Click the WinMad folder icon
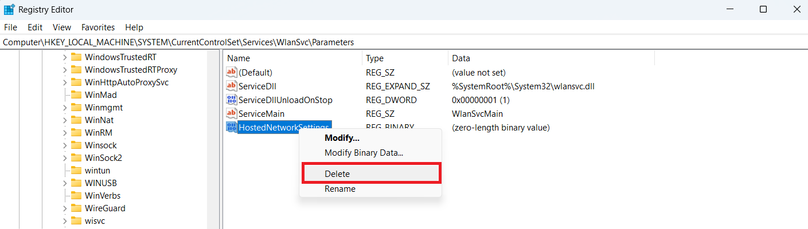This screenshot has width=808, height=229. (x=76, y=95)
